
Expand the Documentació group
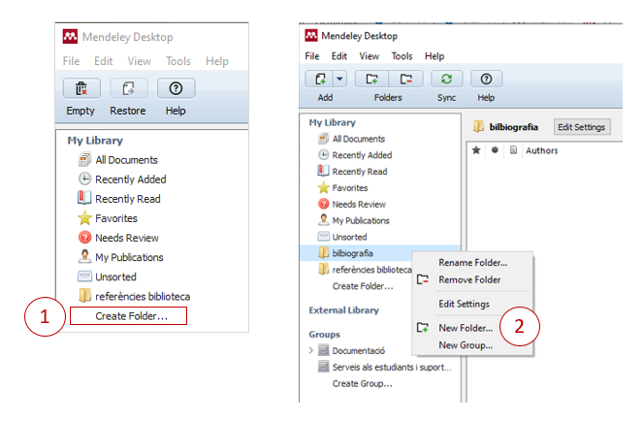coord(311,350)
